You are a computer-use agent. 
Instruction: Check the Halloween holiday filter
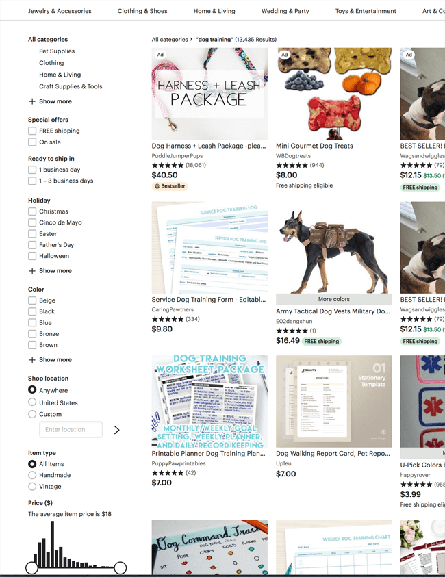[32, 256]
